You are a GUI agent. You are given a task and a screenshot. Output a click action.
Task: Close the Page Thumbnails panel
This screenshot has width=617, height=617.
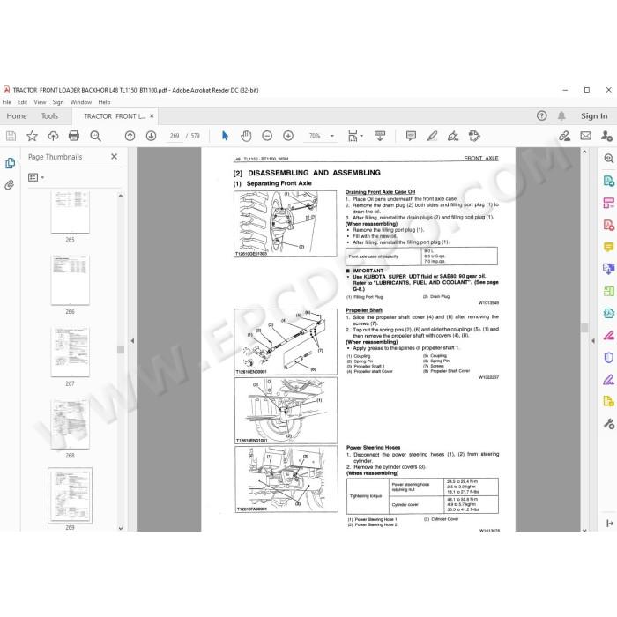114,157
